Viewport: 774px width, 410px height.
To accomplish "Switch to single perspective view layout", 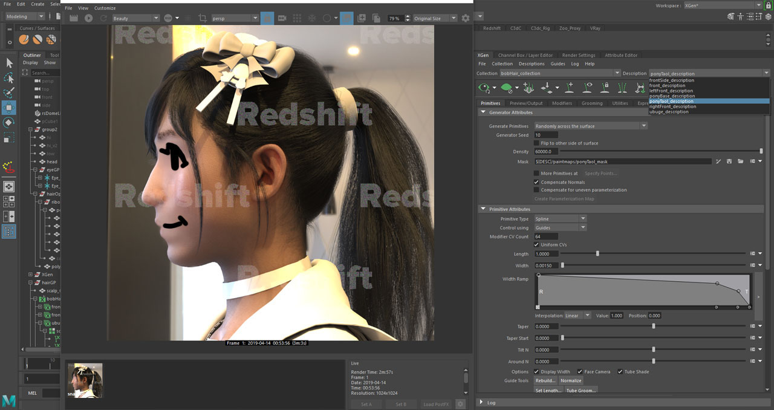I will [9, 186].
